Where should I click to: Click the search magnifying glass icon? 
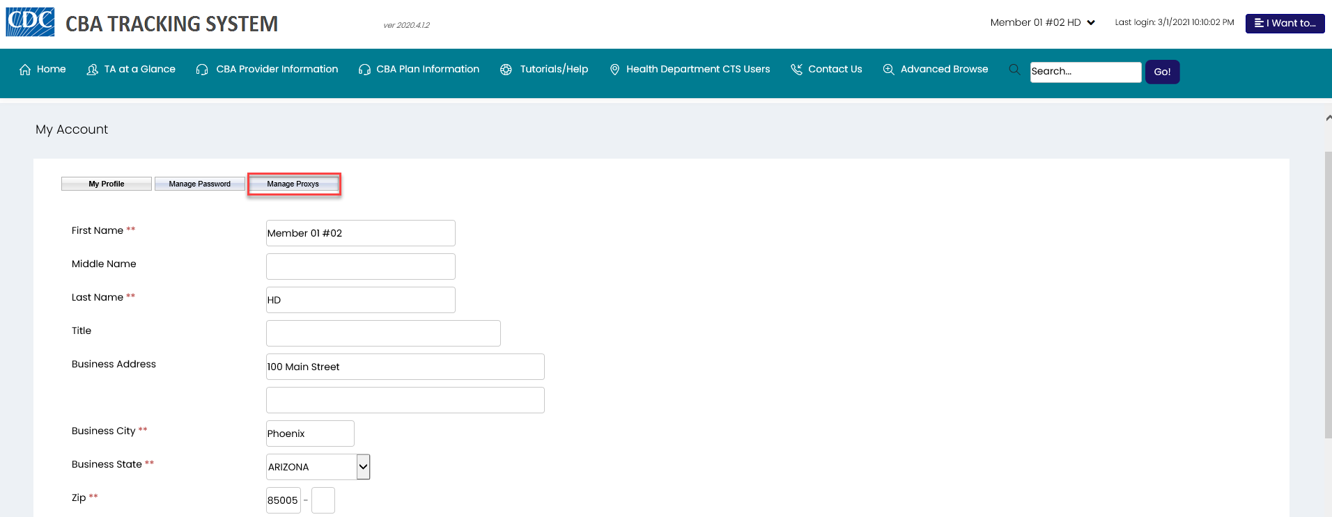pos(1014,70)
